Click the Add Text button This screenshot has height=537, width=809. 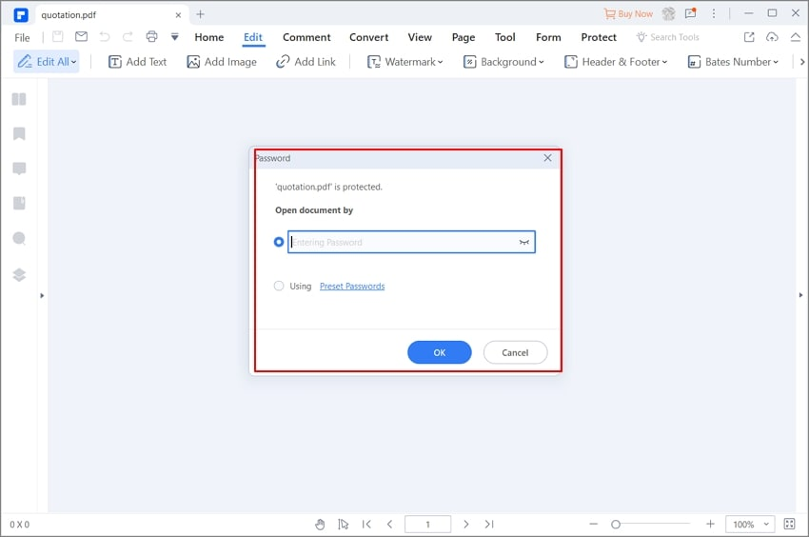click(137, 62)
